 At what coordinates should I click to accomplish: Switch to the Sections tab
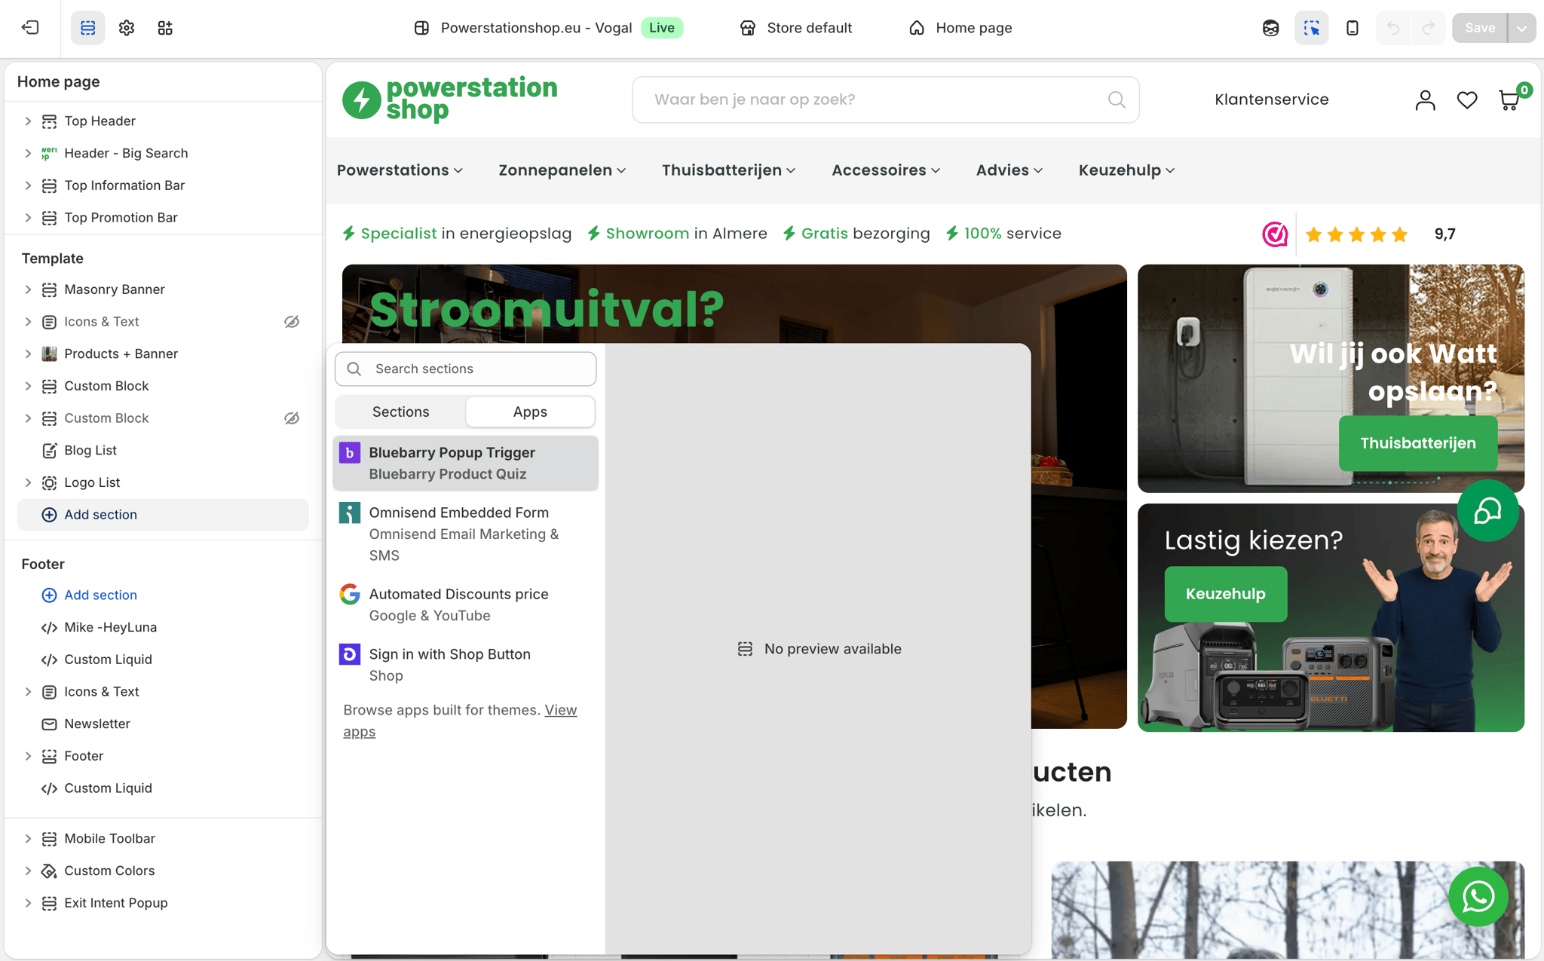coord(400,412)
